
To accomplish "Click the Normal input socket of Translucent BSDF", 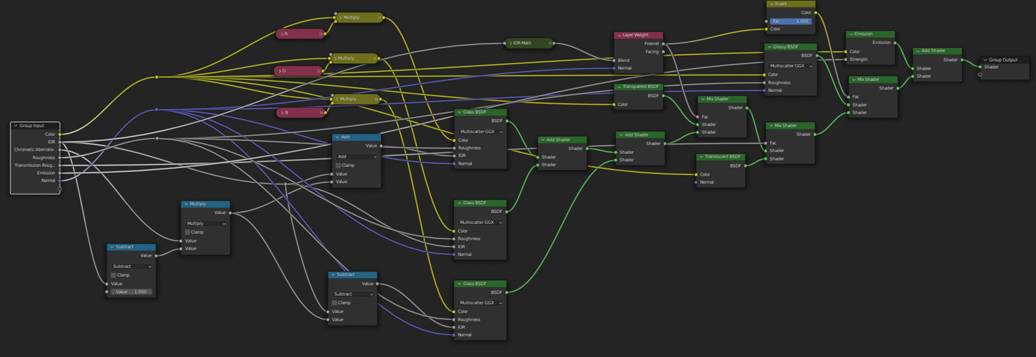I will [696, 182].
